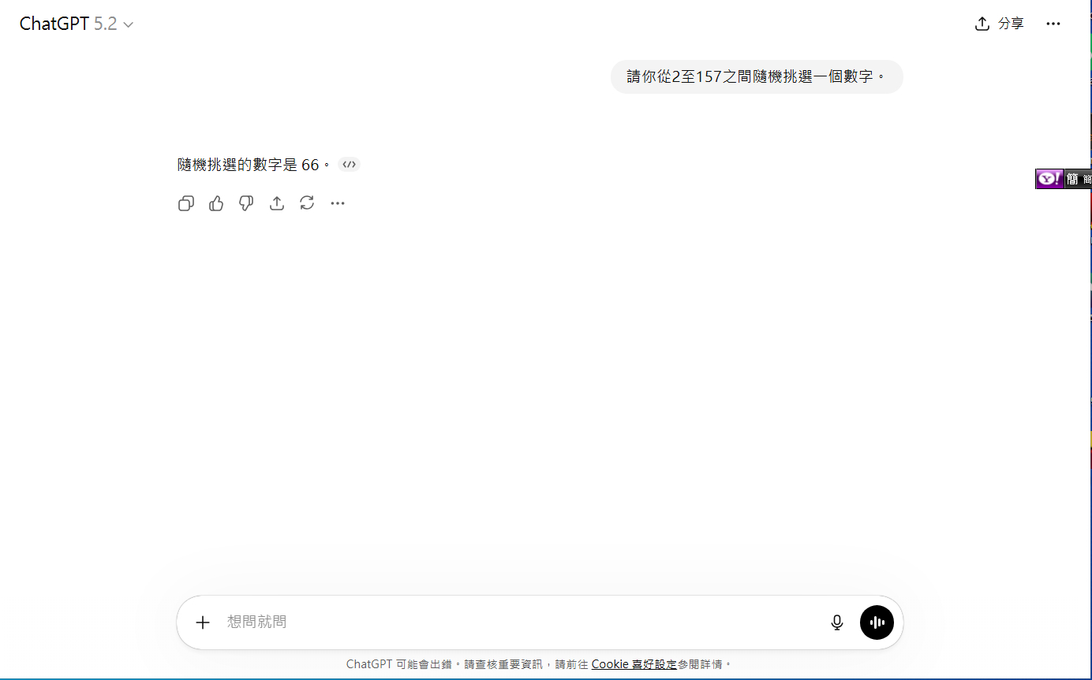Viewport: 1092px width, 680px height.
Task: Click the 分享 share button
Action: click(x=1000, y=24)
